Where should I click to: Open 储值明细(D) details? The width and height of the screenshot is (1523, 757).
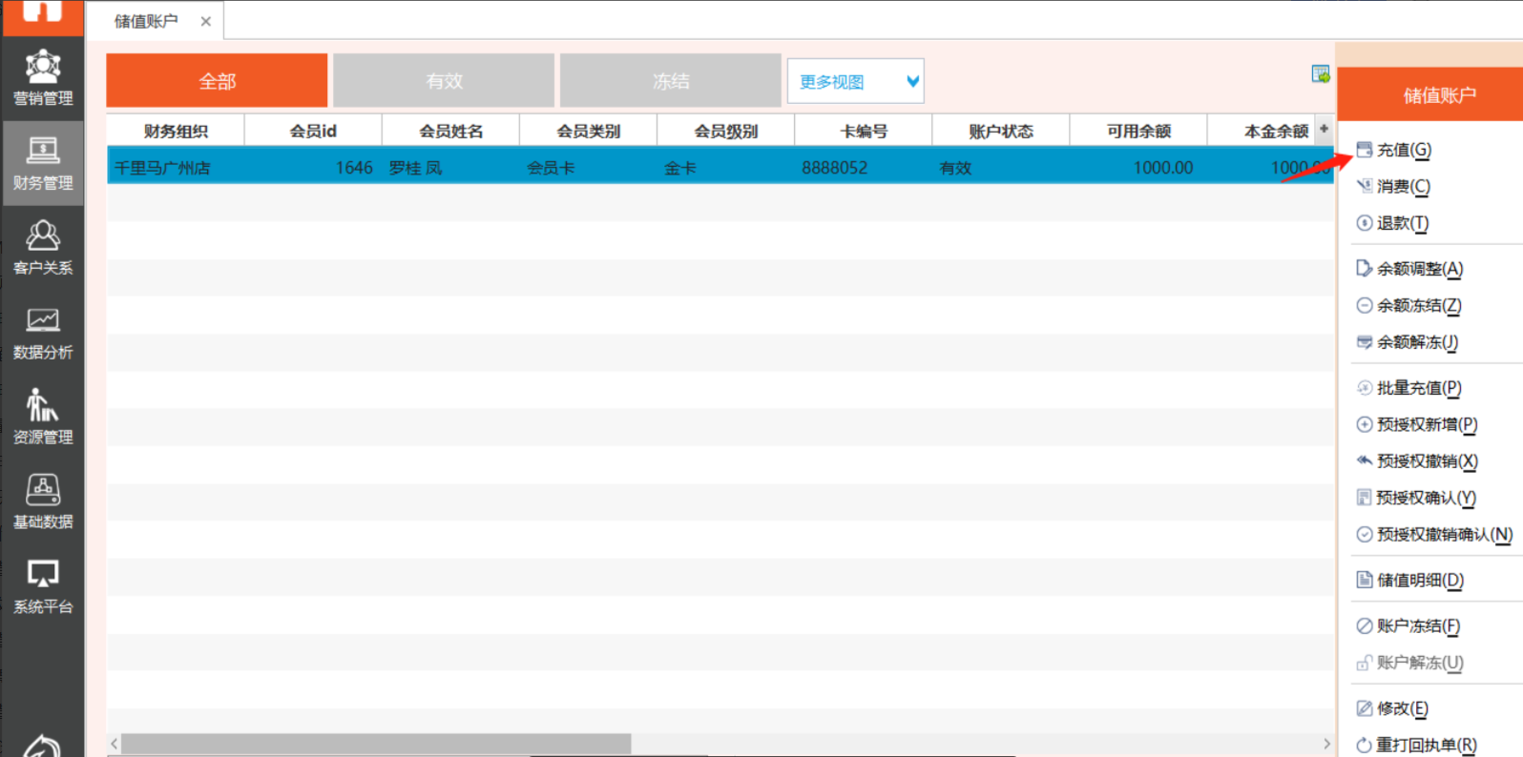(1419, 580)
